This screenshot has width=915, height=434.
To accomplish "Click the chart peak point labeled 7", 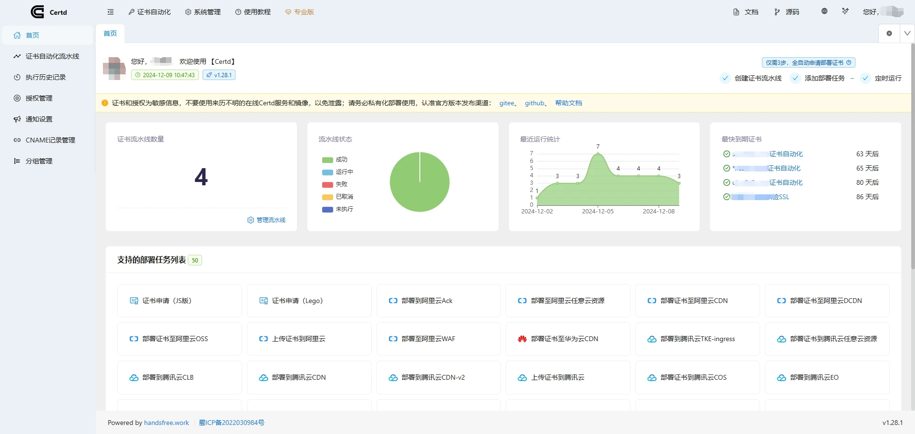I will [x=598, y=153].
